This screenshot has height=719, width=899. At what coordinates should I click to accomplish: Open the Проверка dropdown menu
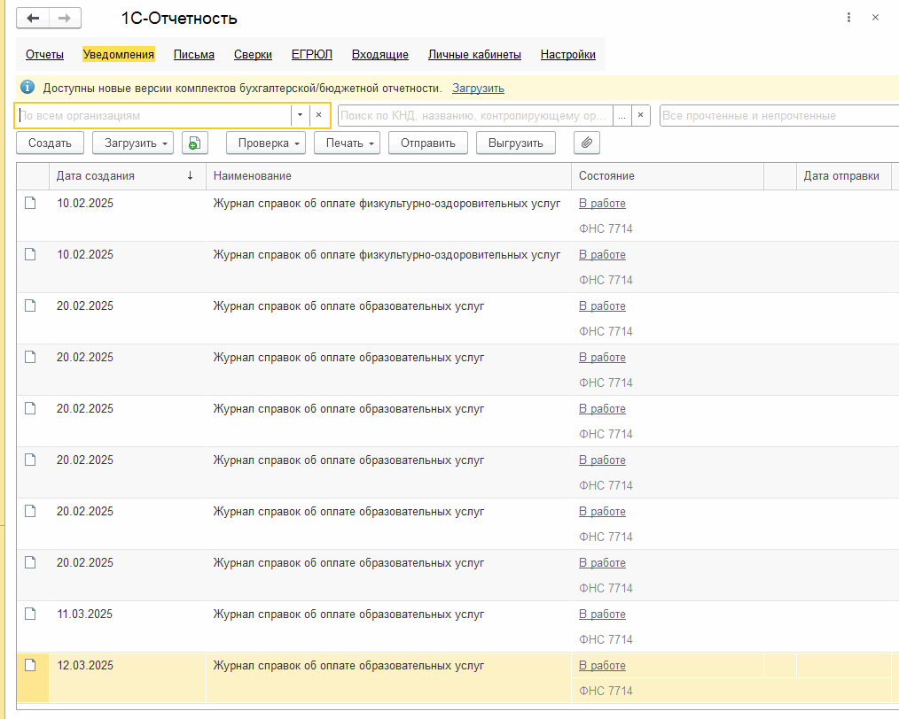270,143
